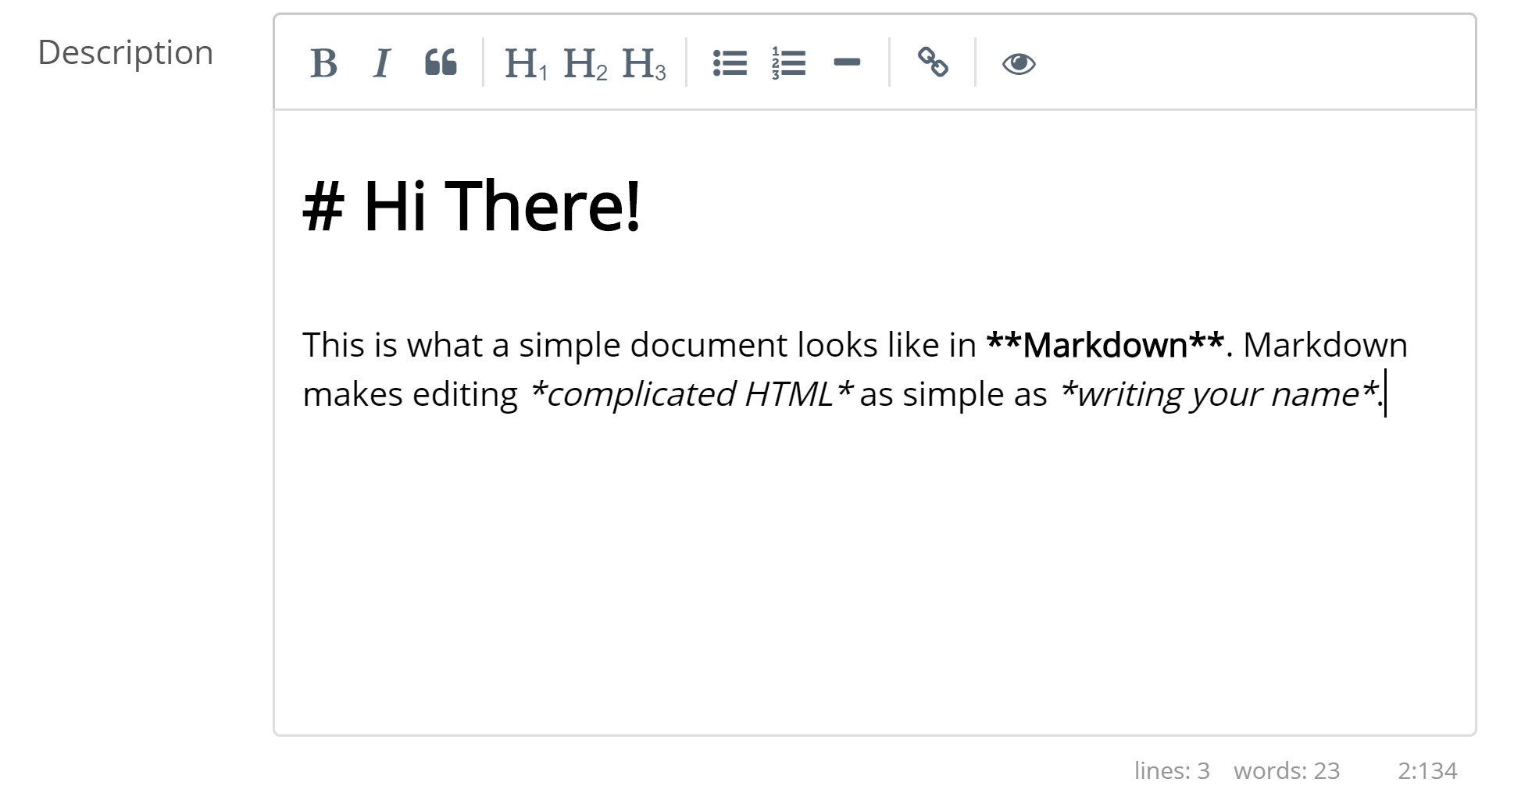Insert a blockquote
1514x807 pixels.
441,63
